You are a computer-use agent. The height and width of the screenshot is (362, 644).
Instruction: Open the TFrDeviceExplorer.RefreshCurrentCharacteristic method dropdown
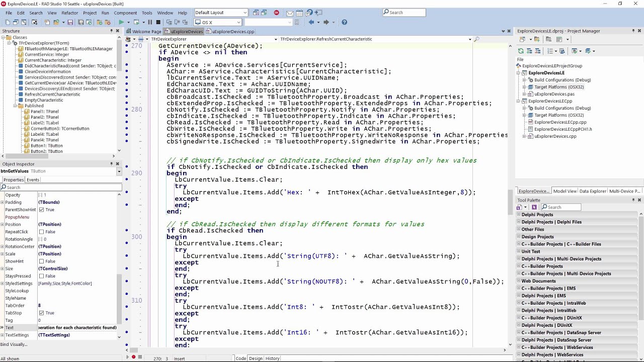(x=470, y=39)
